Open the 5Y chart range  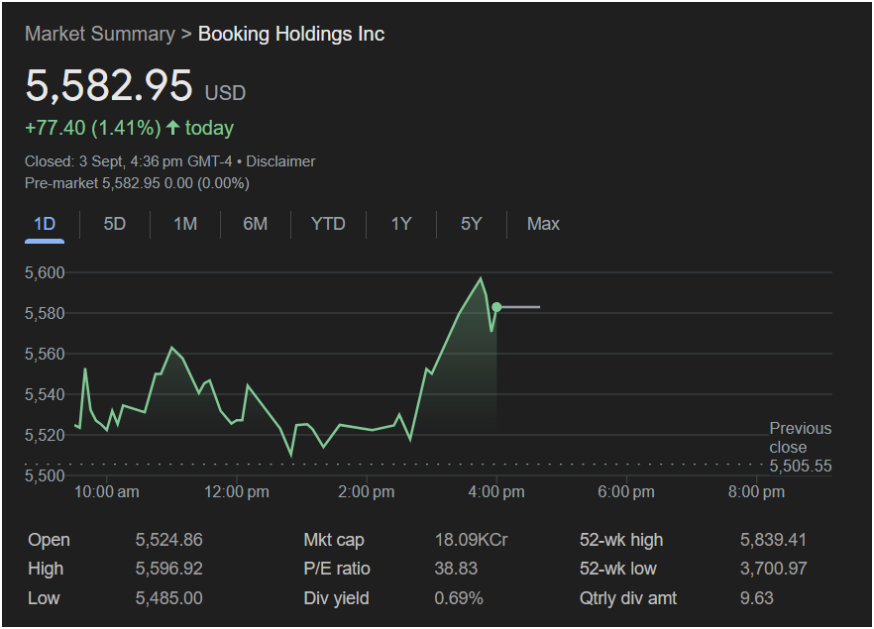point(471,224)
